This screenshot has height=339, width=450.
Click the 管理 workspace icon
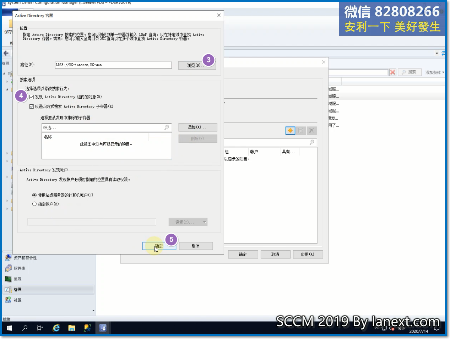tap(8, 290)
